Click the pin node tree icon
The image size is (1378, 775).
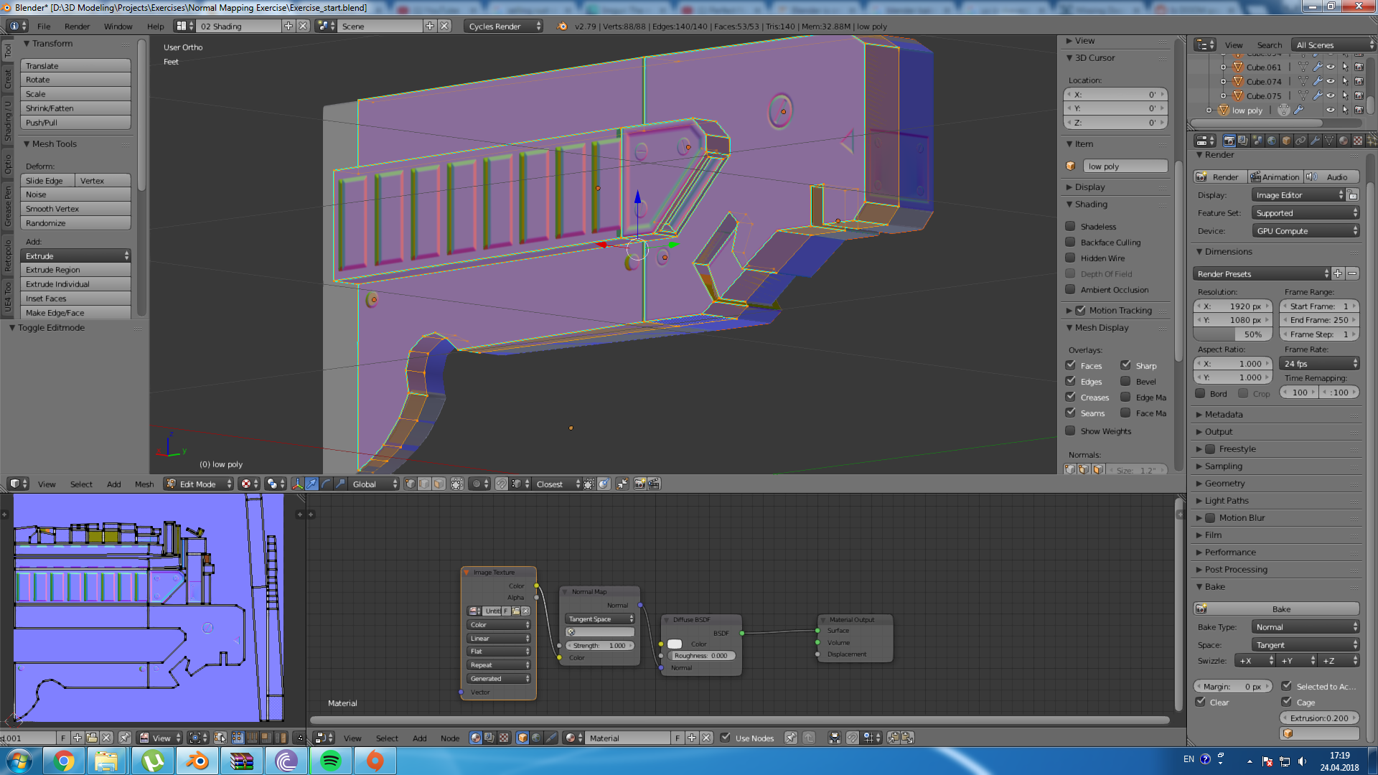(790, 738)
